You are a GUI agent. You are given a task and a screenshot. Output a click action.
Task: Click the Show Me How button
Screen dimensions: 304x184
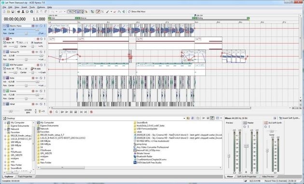coord(137,12)
